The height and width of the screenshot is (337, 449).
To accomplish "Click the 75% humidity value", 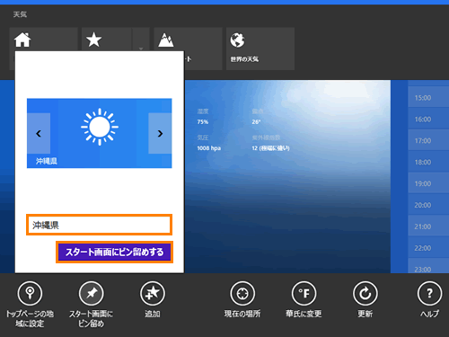I will point(203,122).
